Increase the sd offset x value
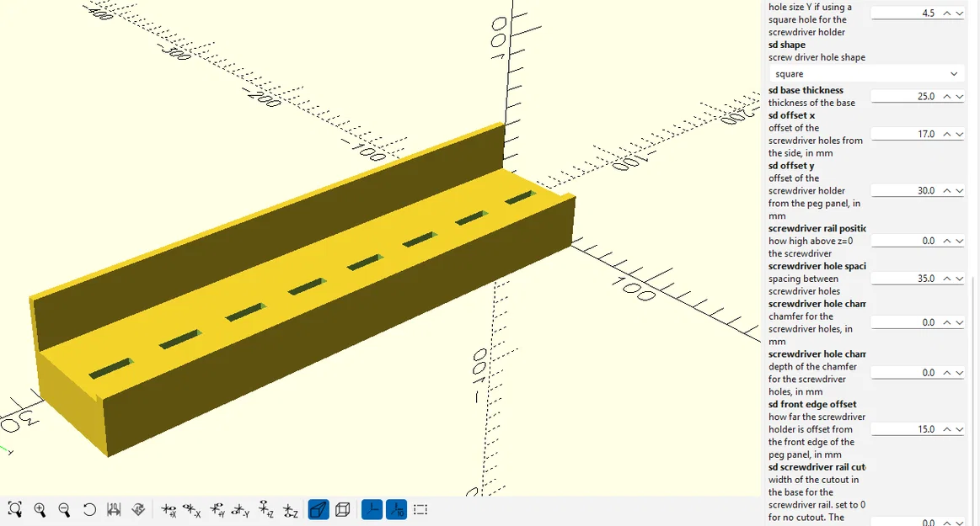This screenshot has height=526, width=980. 947,134
